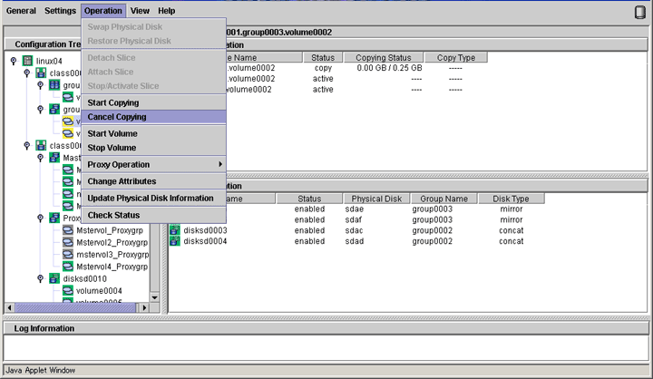653x379 pixels.
Task: Click the Copying Status column header
Action: [384, 58]
